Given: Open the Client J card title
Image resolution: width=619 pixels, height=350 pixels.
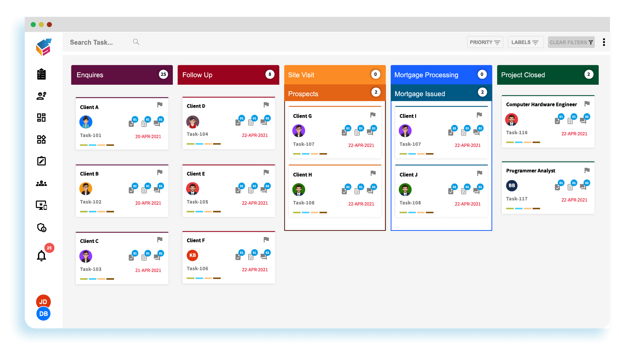Looking at the screenshot, I should pyautogui.click(x=408, y=174).
